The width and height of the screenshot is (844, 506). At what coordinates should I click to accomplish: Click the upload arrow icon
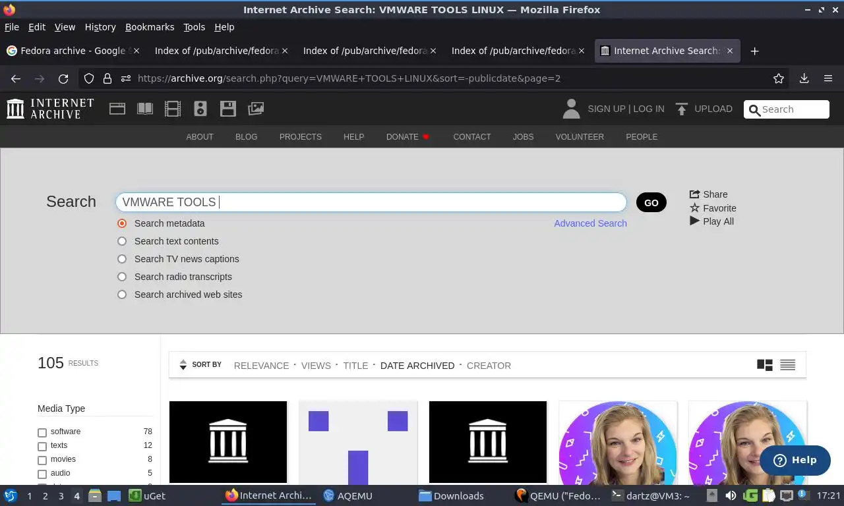[682, 109]
